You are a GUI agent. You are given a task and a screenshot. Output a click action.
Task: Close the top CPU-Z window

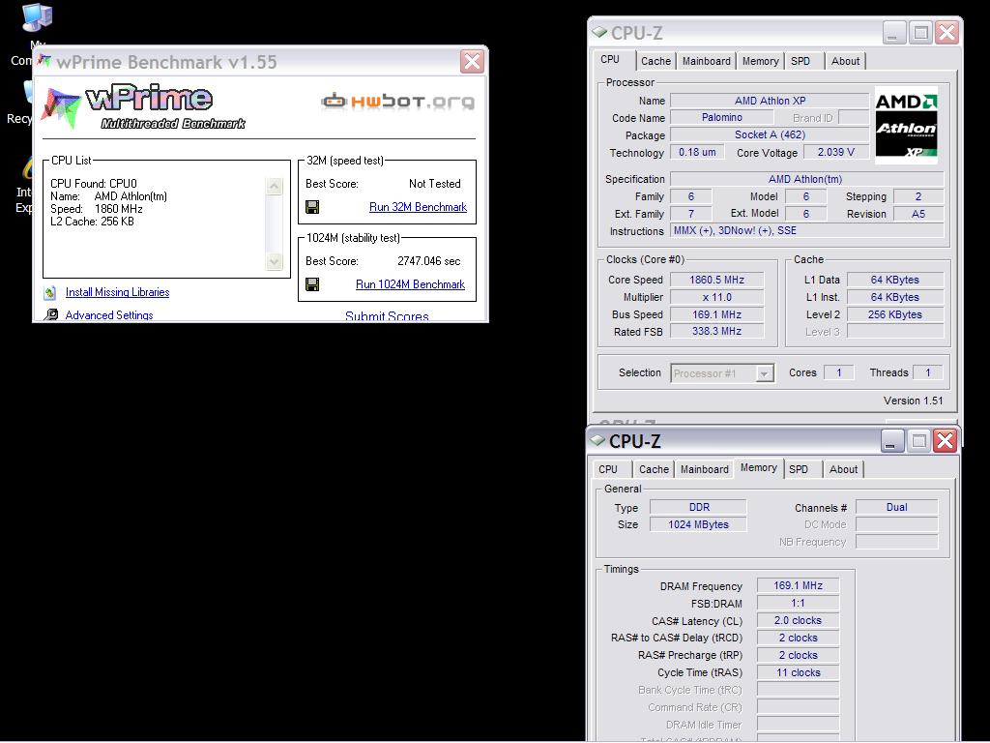tap(947, 32)
